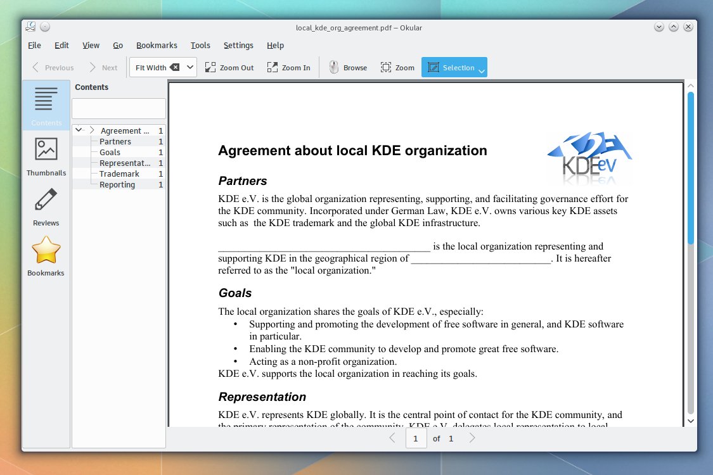Open the Reviews sidebar panel
713x475 pixels.
46,207
